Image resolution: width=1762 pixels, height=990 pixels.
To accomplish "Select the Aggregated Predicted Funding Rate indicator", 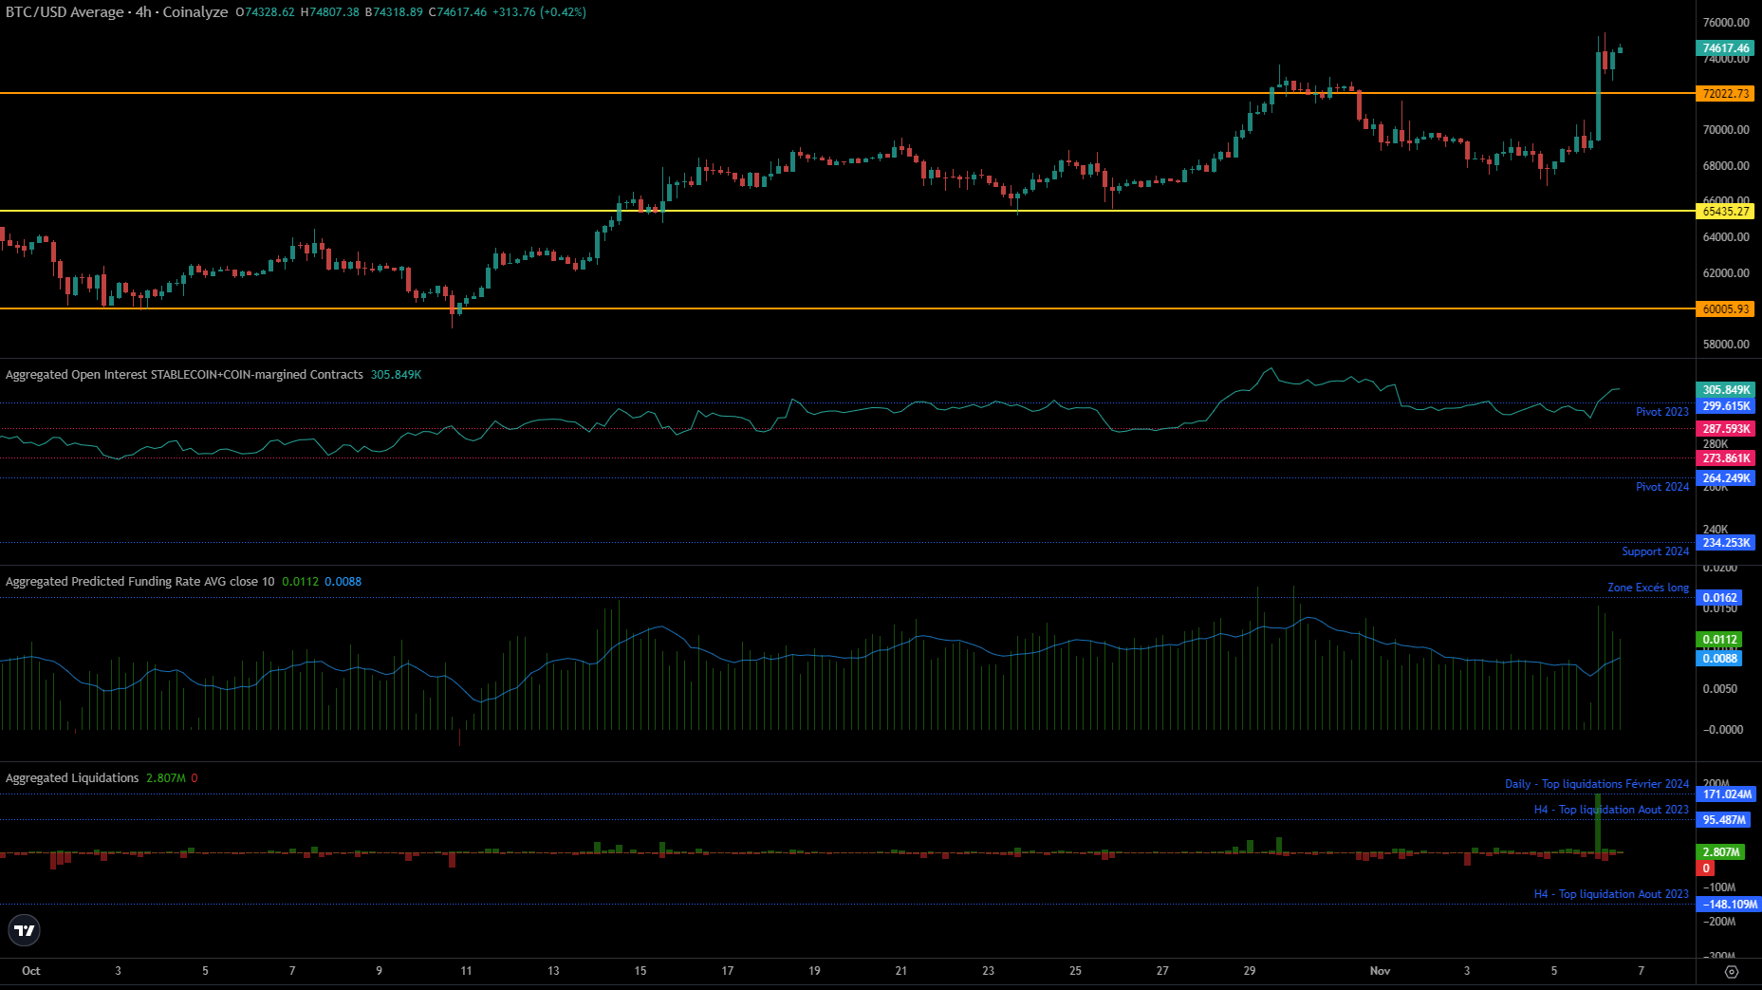I will point(139,581).
